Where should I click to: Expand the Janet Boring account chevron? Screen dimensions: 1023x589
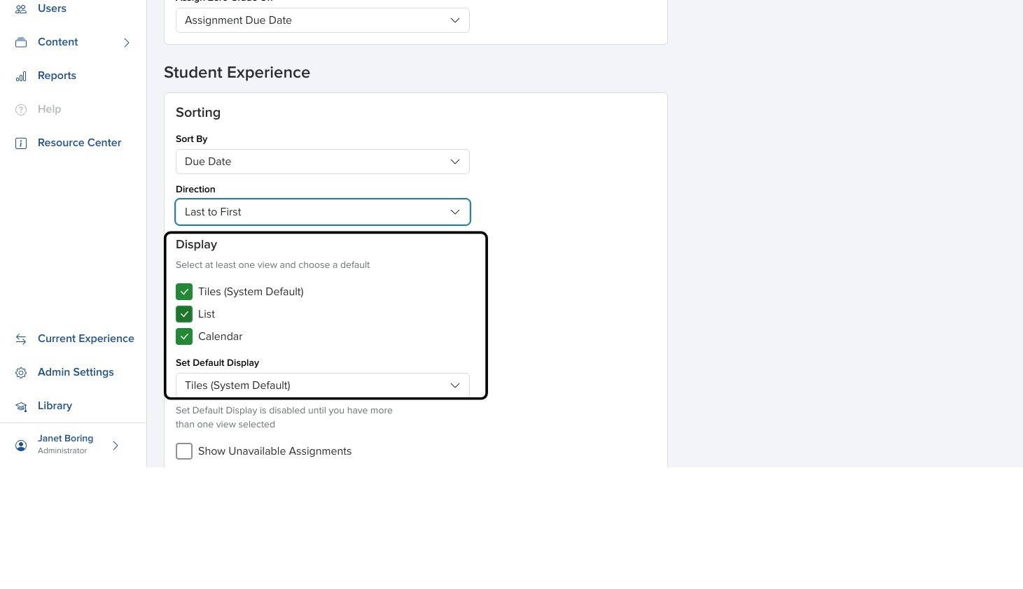116,446
